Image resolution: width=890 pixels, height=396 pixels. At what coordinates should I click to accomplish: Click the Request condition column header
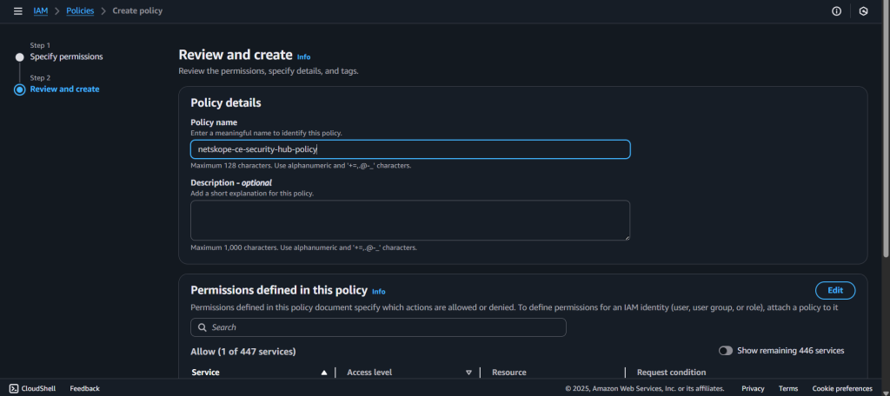(672, 373)
